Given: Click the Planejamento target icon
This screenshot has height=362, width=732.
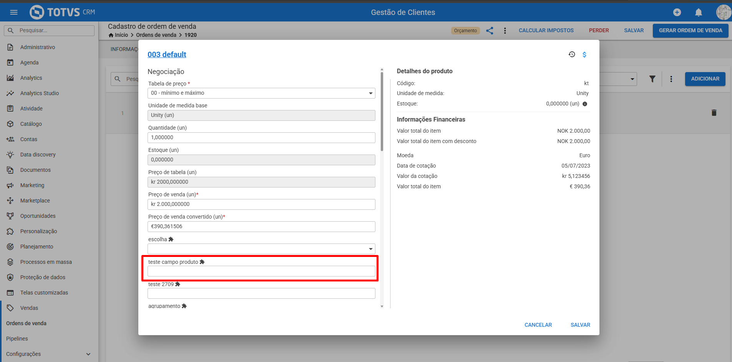Looking at the screenshot, I should point(10,247).
